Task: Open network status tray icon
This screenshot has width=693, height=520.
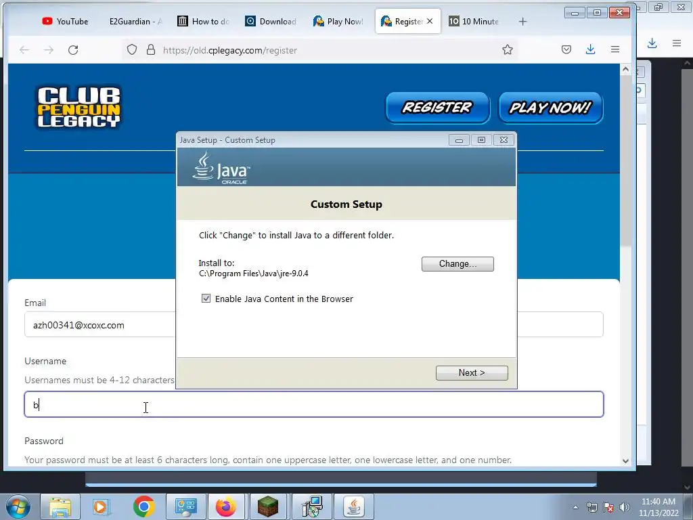Action: tap(591, 507)
